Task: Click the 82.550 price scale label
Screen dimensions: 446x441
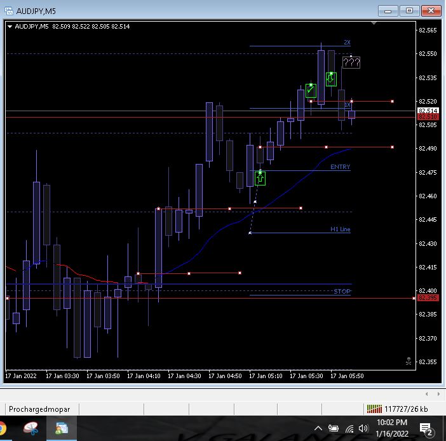Action: pyautogui.click(x=428, y=53)
